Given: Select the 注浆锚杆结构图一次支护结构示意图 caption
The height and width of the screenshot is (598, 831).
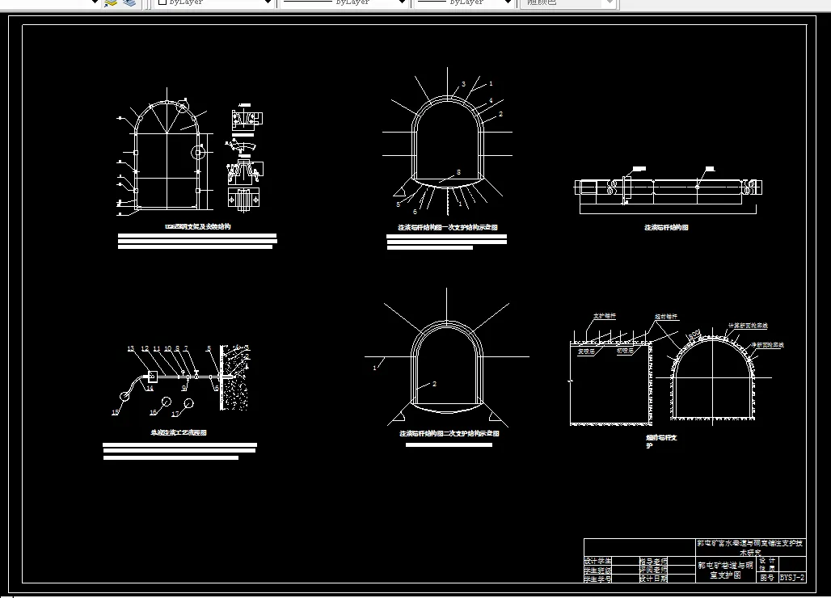Looking at the screenshot, I should tap(447, 227).
